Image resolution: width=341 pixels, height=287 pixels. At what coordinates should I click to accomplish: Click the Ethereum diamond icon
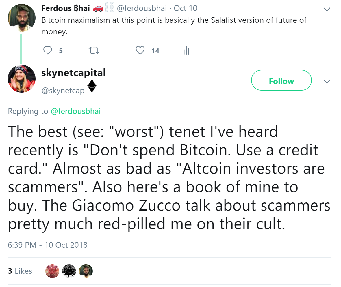pyautogui.click(x=92, y=86)
